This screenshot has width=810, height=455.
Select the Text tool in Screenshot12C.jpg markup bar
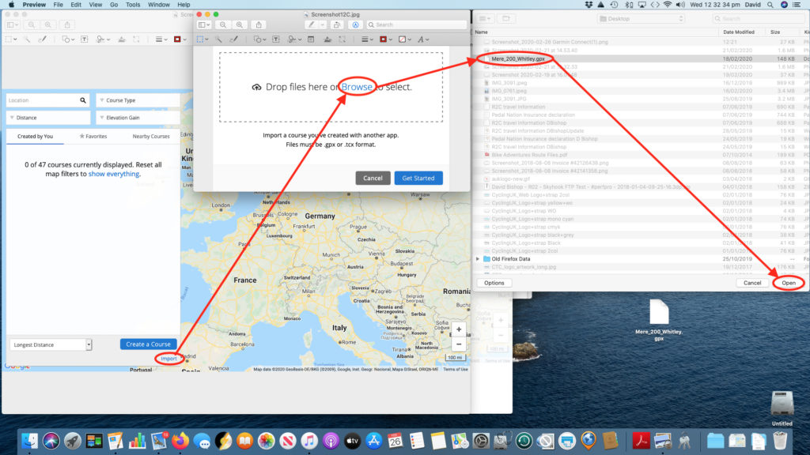[276, 39]
